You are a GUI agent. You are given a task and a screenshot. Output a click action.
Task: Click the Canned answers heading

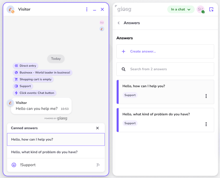(x=24, y=128)
